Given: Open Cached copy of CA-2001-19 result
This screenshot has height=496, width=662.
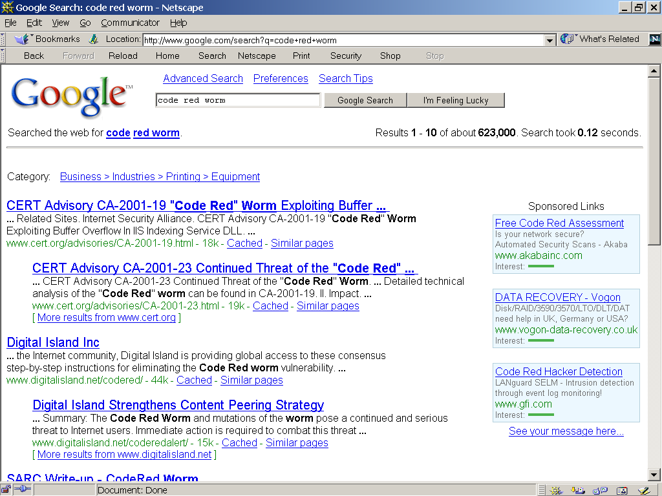Looking at the screenshot, I should point(244,243).
